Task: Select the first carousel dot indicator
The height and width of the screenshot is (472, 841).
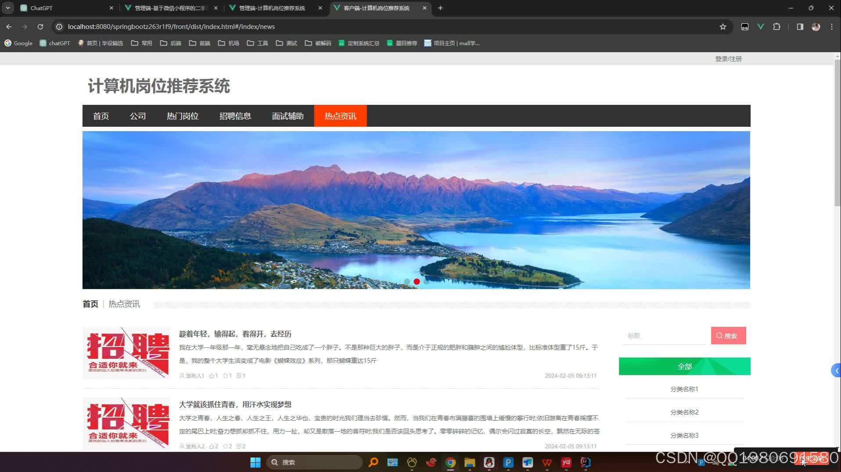Action: [407, 282]
